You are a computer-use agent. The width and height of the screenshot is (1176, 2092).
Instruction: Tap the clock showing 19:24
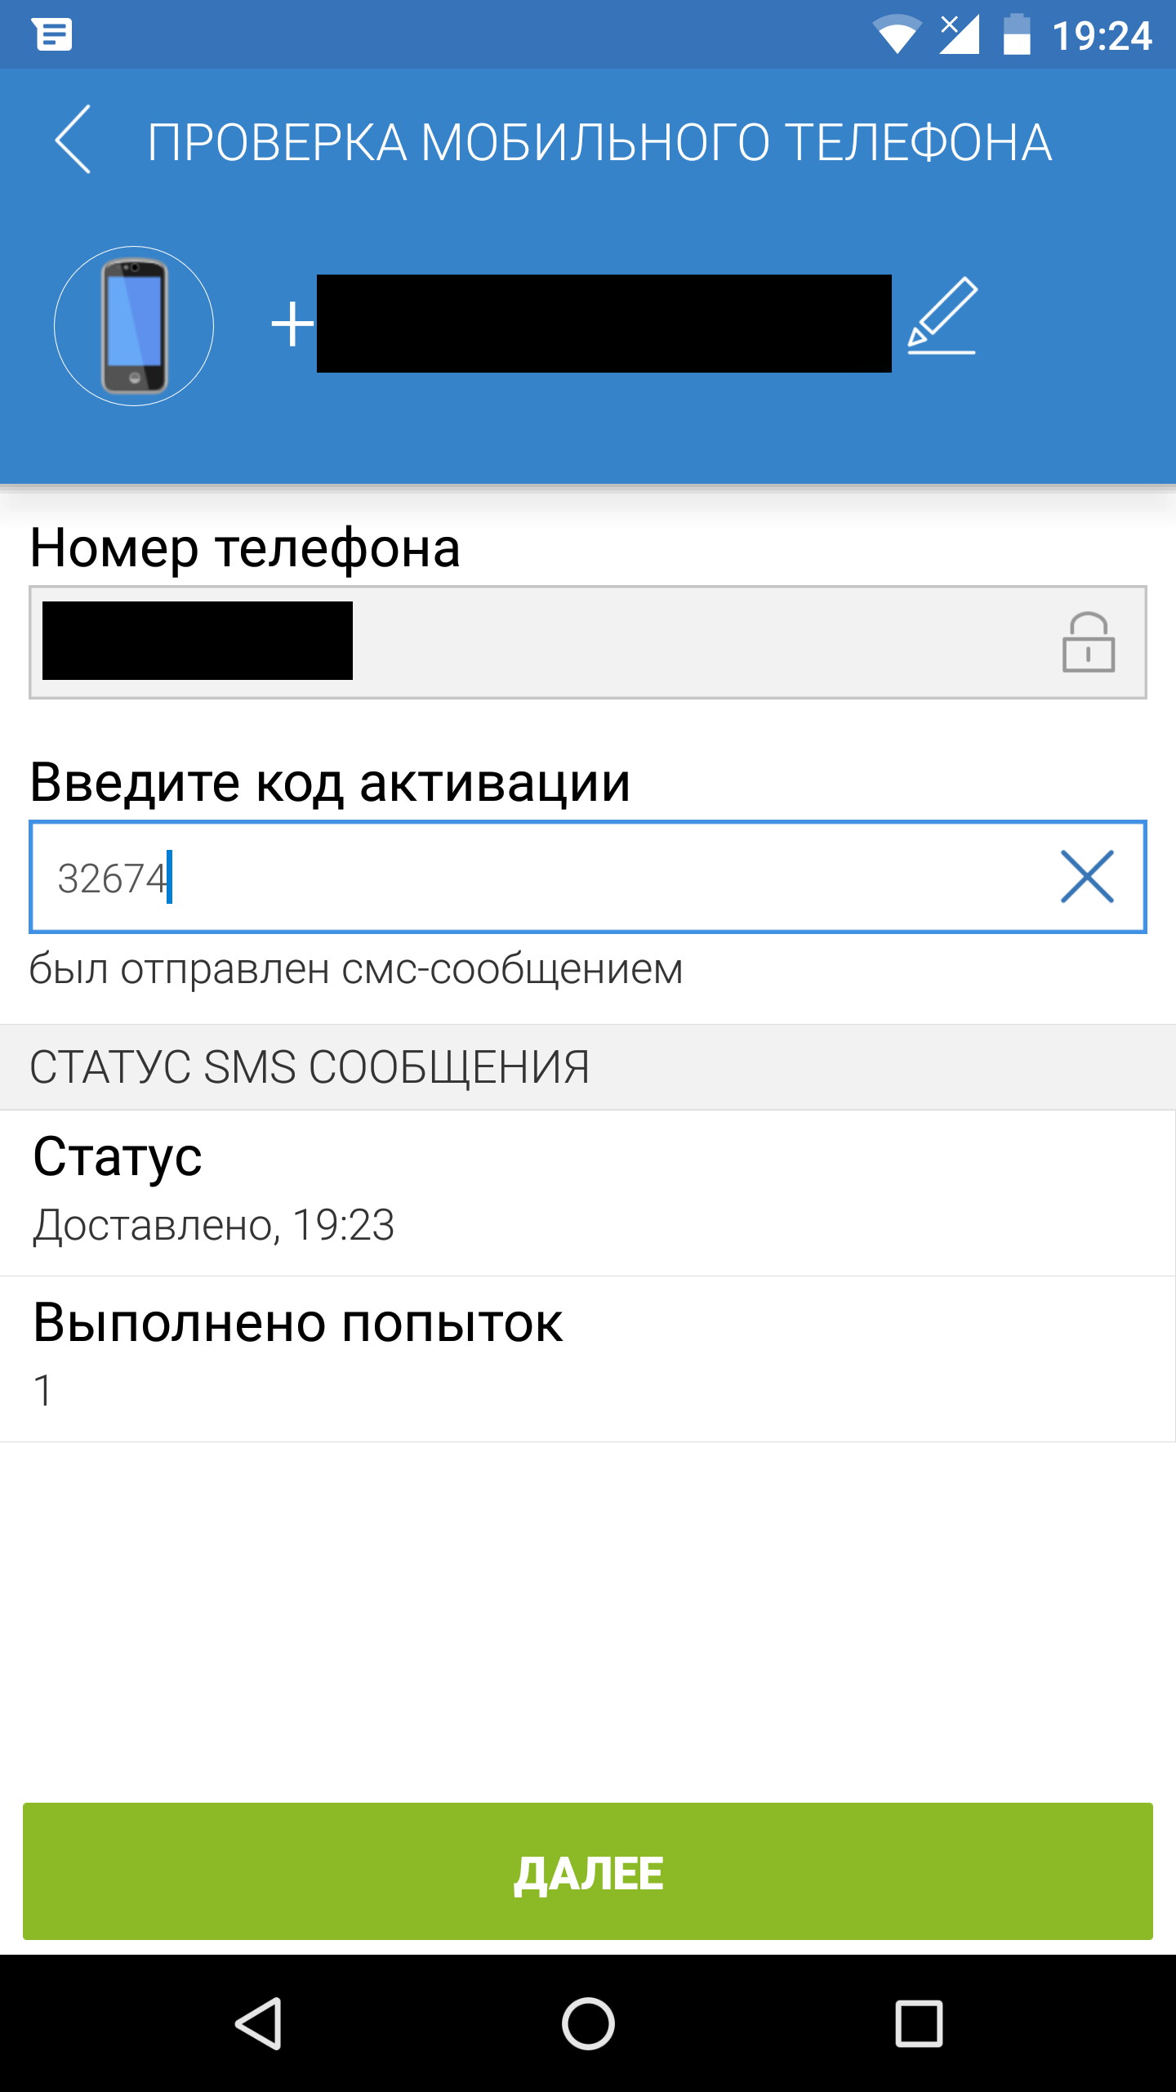[x=1102, y=37]
